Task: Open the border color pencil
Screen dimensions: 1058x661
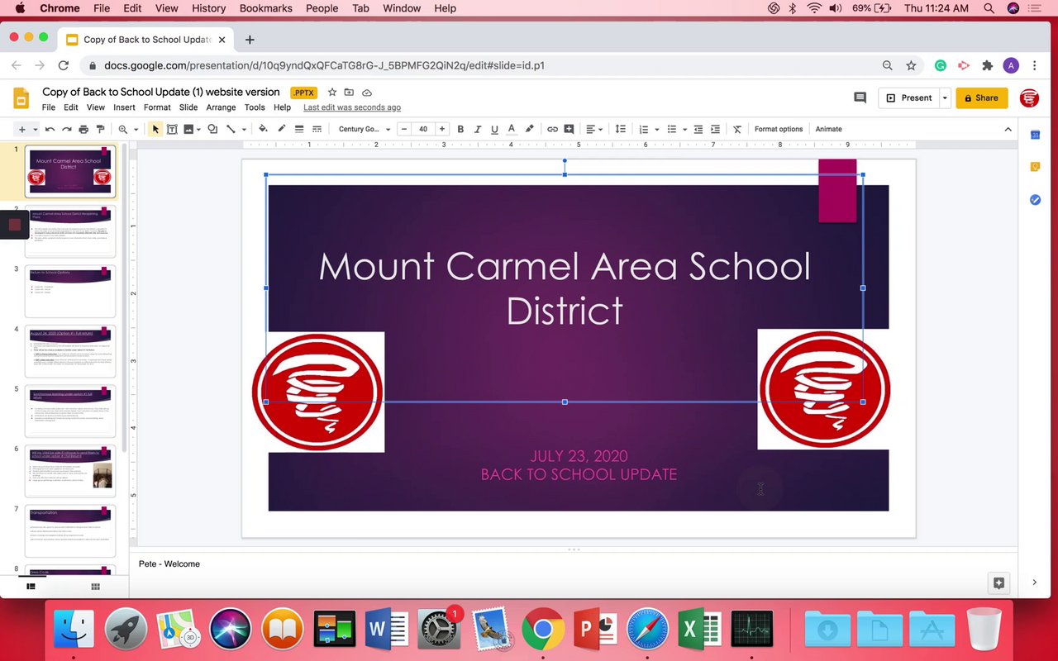Action: click(281, 129)
